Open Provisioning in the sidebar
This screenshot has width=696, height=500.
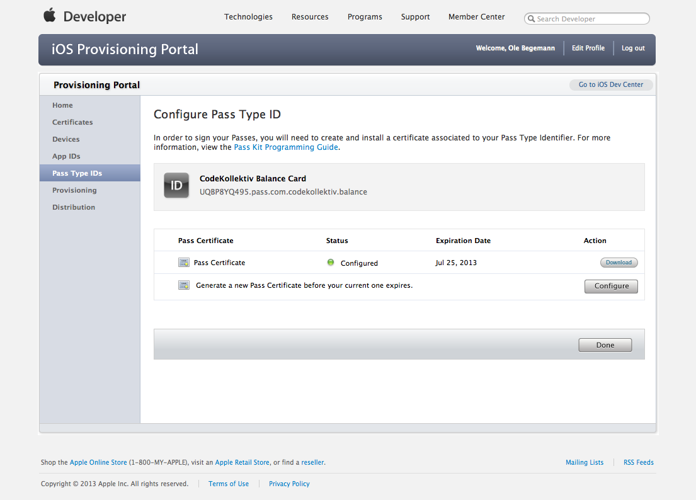74,190
